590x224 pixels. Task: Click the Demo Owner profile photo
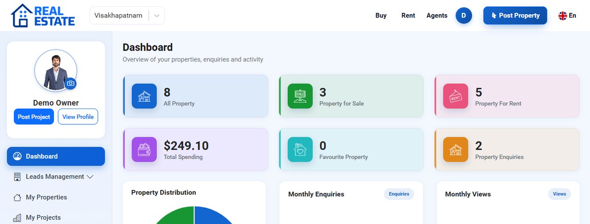tap(56, 70)
